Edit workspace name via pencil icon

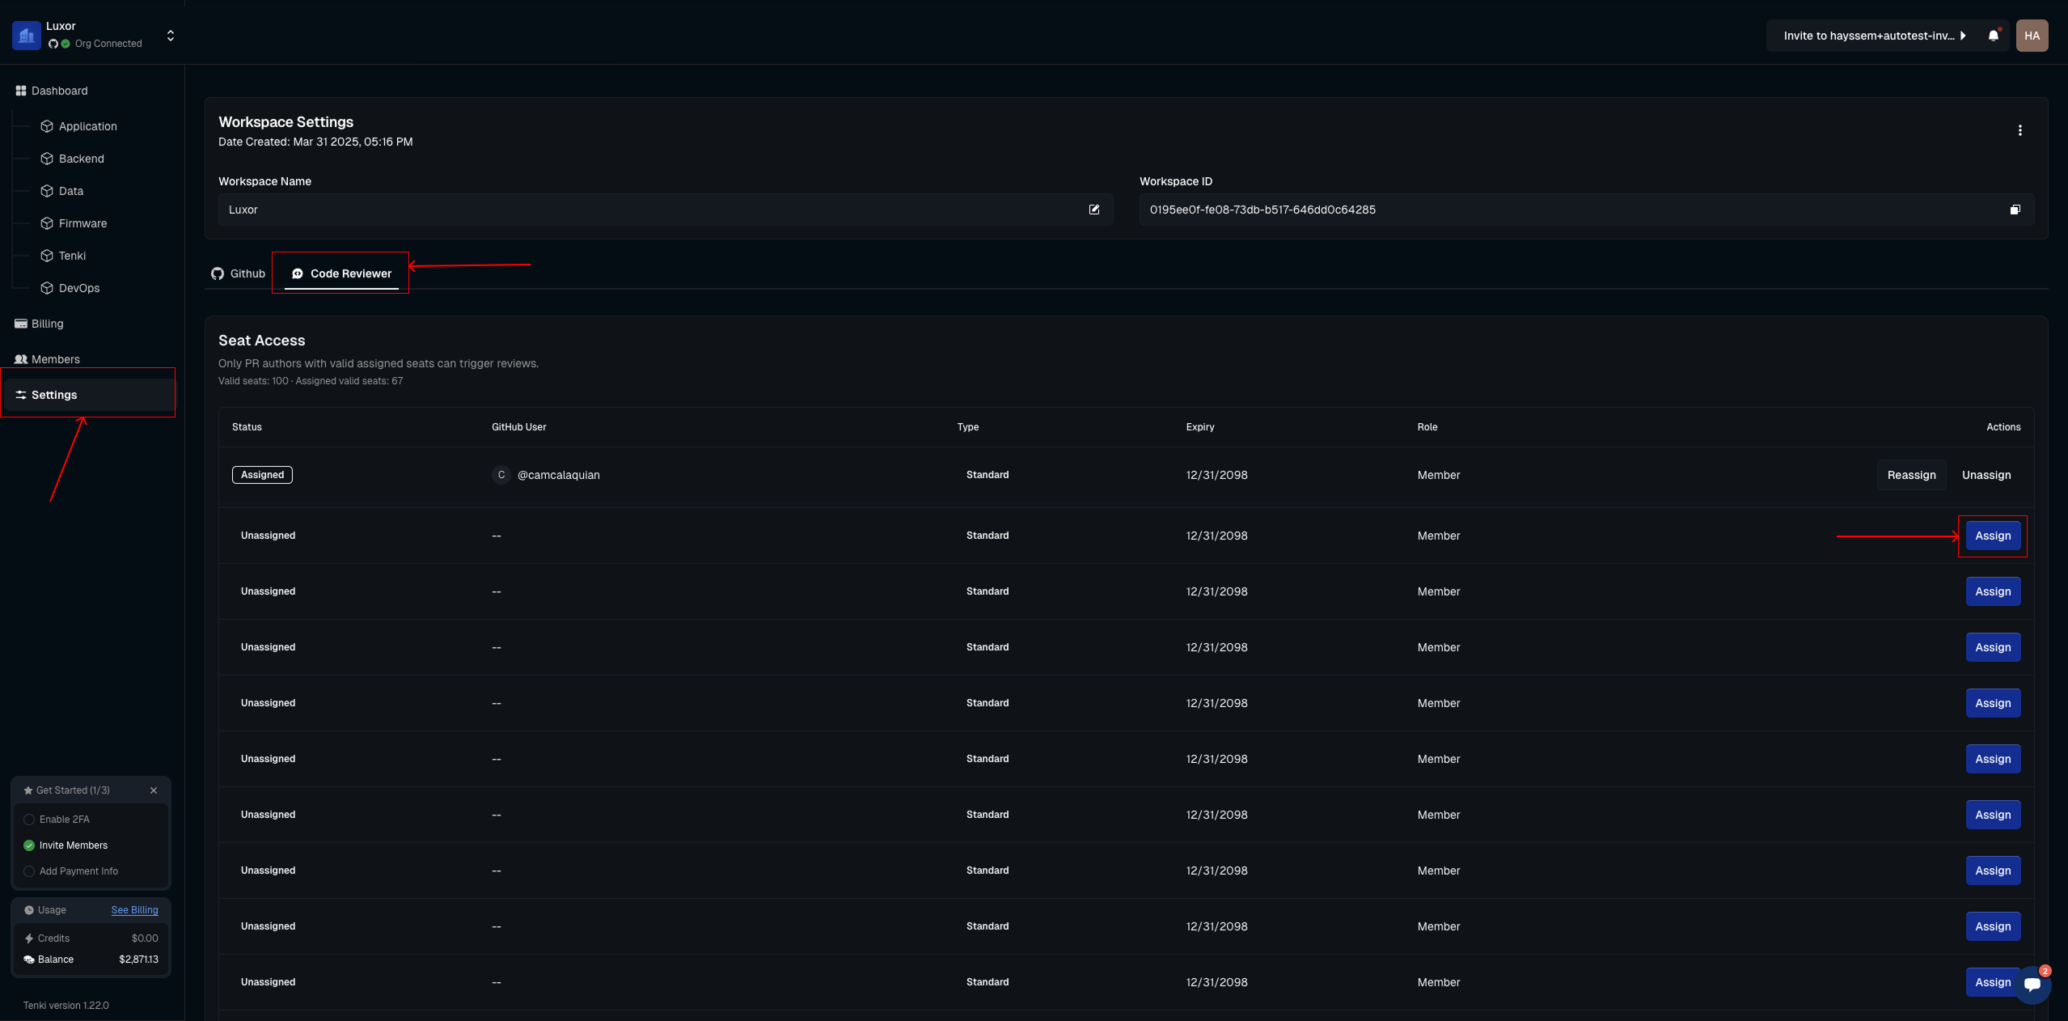click(x=1093, y=210)
